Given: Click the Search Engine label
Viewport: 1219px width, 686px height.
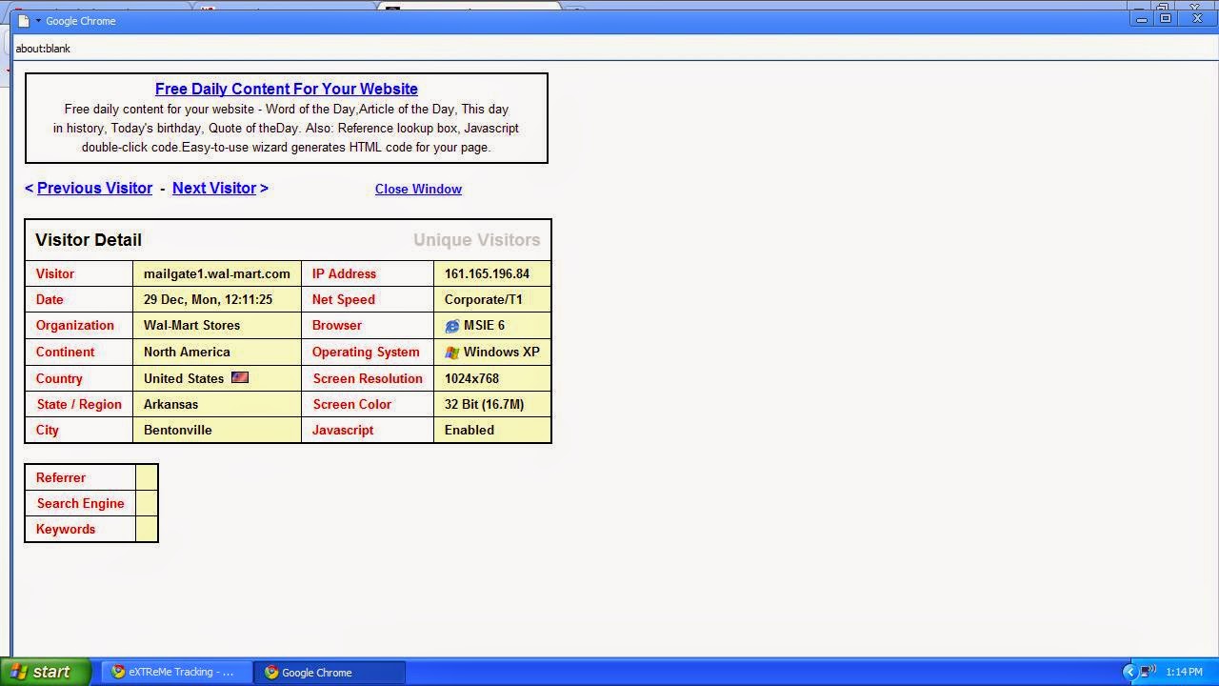Looking at the screenshot, I should coord(80,503).
